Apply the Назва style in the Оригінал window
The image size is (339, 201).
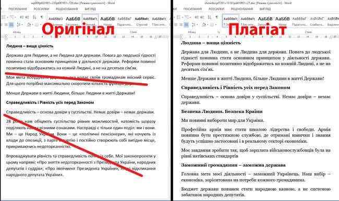(x=107, y=21)
